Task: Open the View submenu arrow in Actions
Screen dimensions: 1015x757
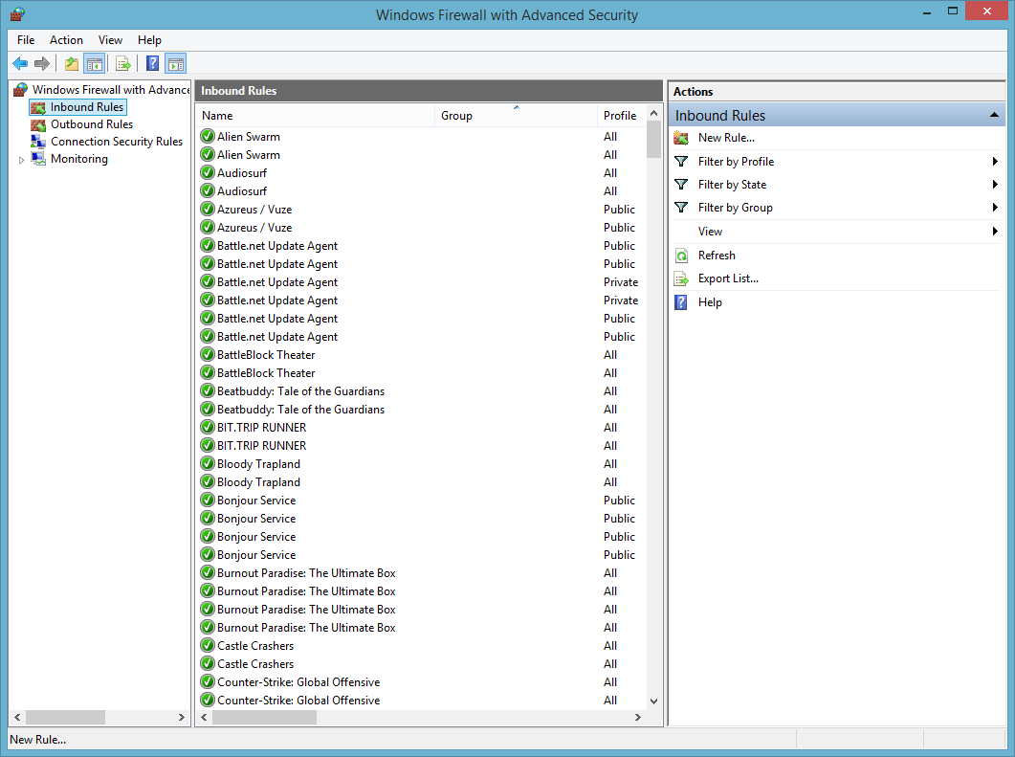Action: pyautogui.click(x=995, y=232)
